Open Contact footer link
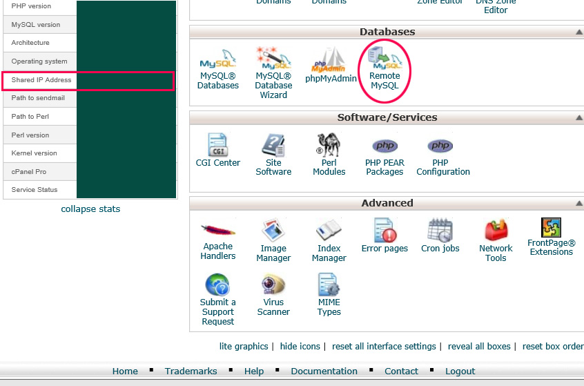 [x=401, y=371]
